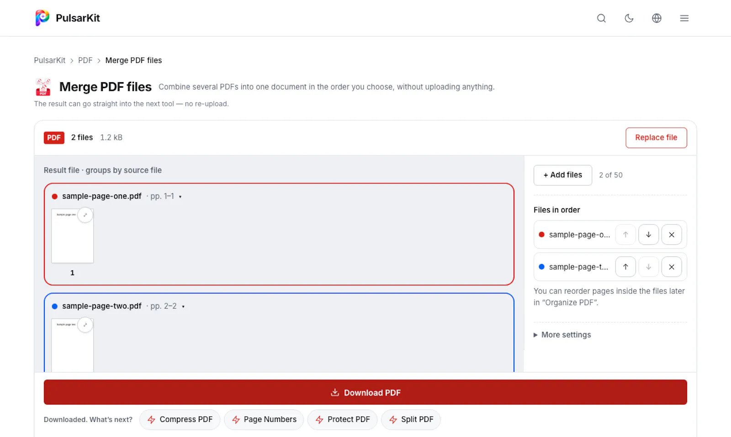Image resolution: width=731 pixels, height=437 pixels.
Task: Click Merge PDF files breadcrumb
Action: [x=133, y=60]
